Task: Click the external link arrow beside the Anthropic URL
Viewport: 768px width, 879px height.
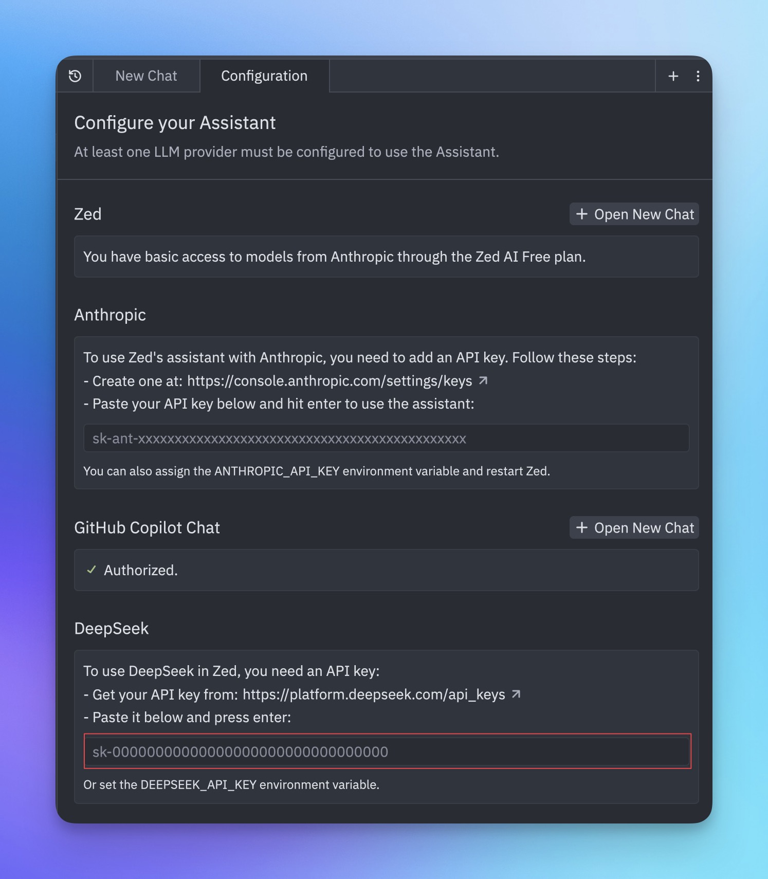Action: pyautogui.click(x=483, y=381)
